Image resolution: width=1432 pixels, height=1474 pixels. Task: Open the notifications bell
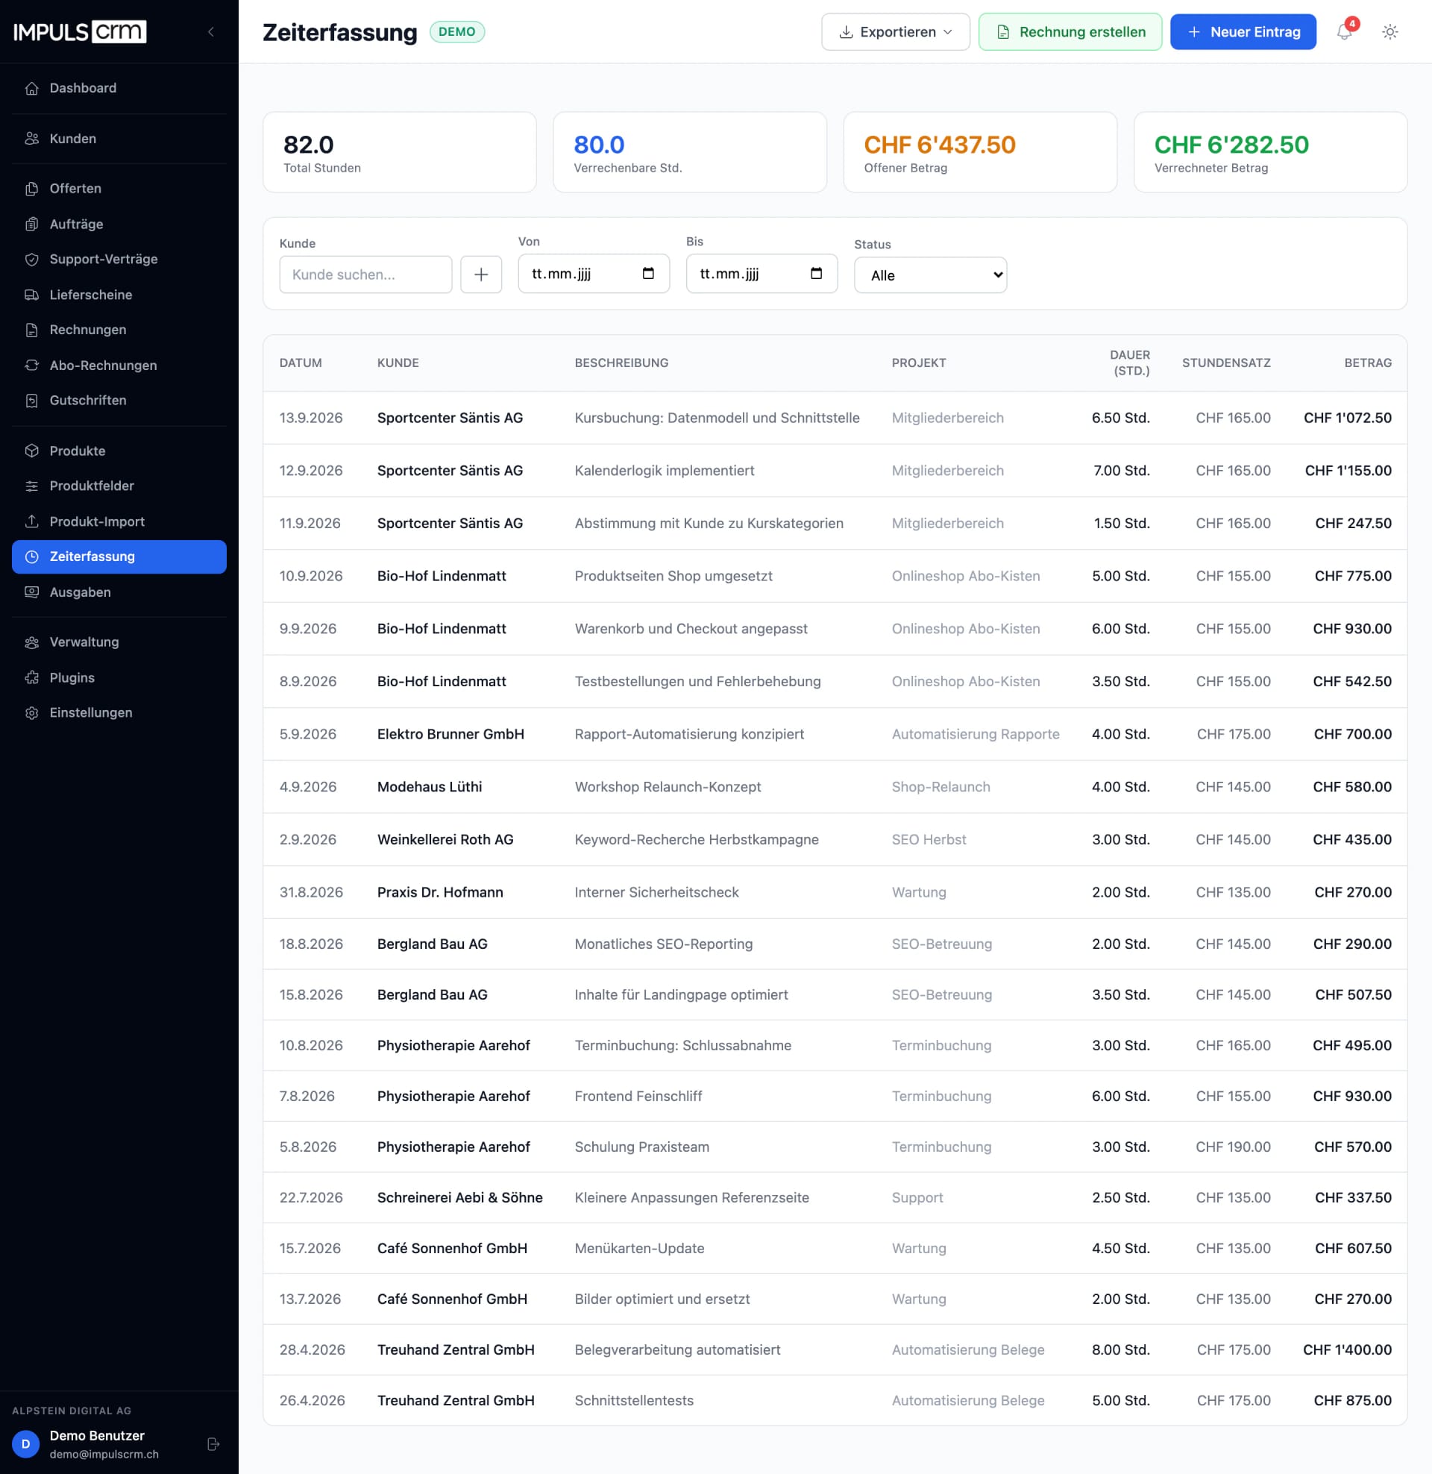[x=1345, y=31]
